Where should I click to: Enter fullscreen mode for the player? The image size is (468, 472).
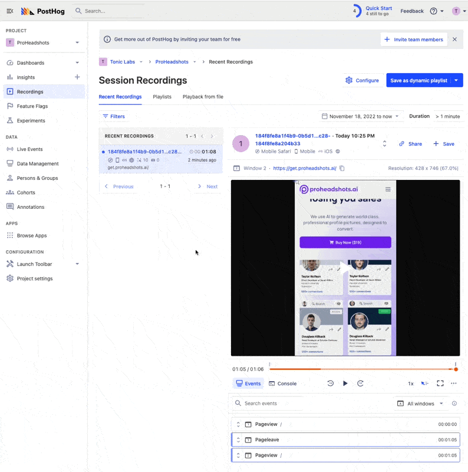440,383
